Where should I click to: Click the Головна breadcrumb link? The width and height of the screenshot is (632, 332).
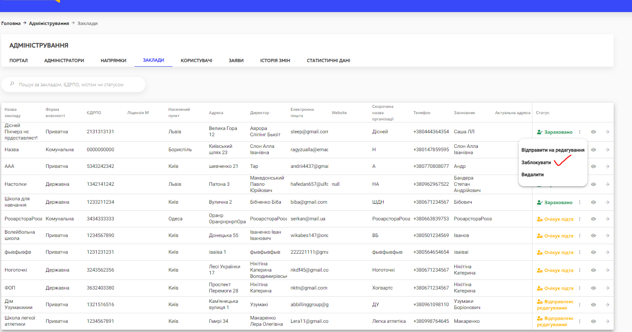11,23
